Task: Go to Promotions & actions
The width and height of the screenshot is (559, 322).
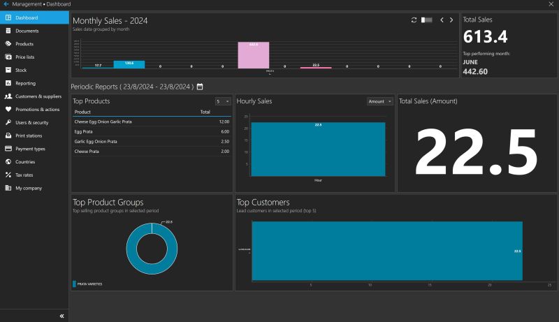Action: (x=37, y=109)
